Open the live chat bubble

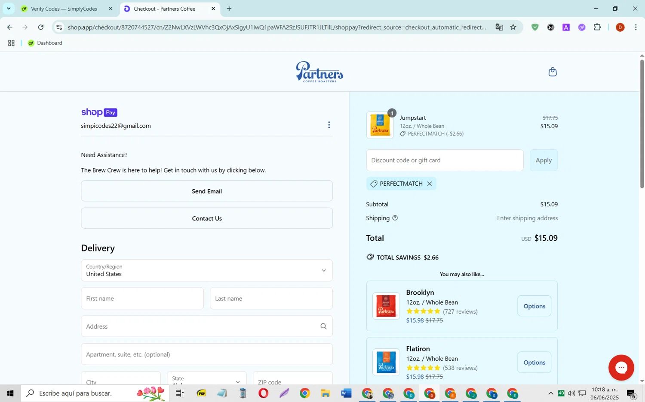621,368
